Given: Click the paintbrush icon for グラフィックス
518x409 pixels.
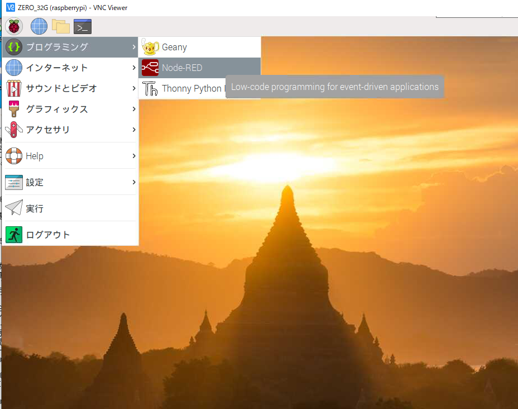Looking at the screenshot, I should (x=13, y=109).
